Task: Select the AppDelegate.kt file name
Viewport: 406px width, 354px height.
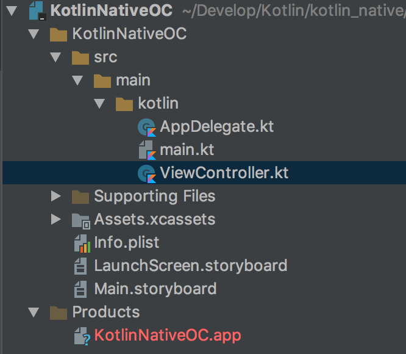Action: click(x=216, y=127)
